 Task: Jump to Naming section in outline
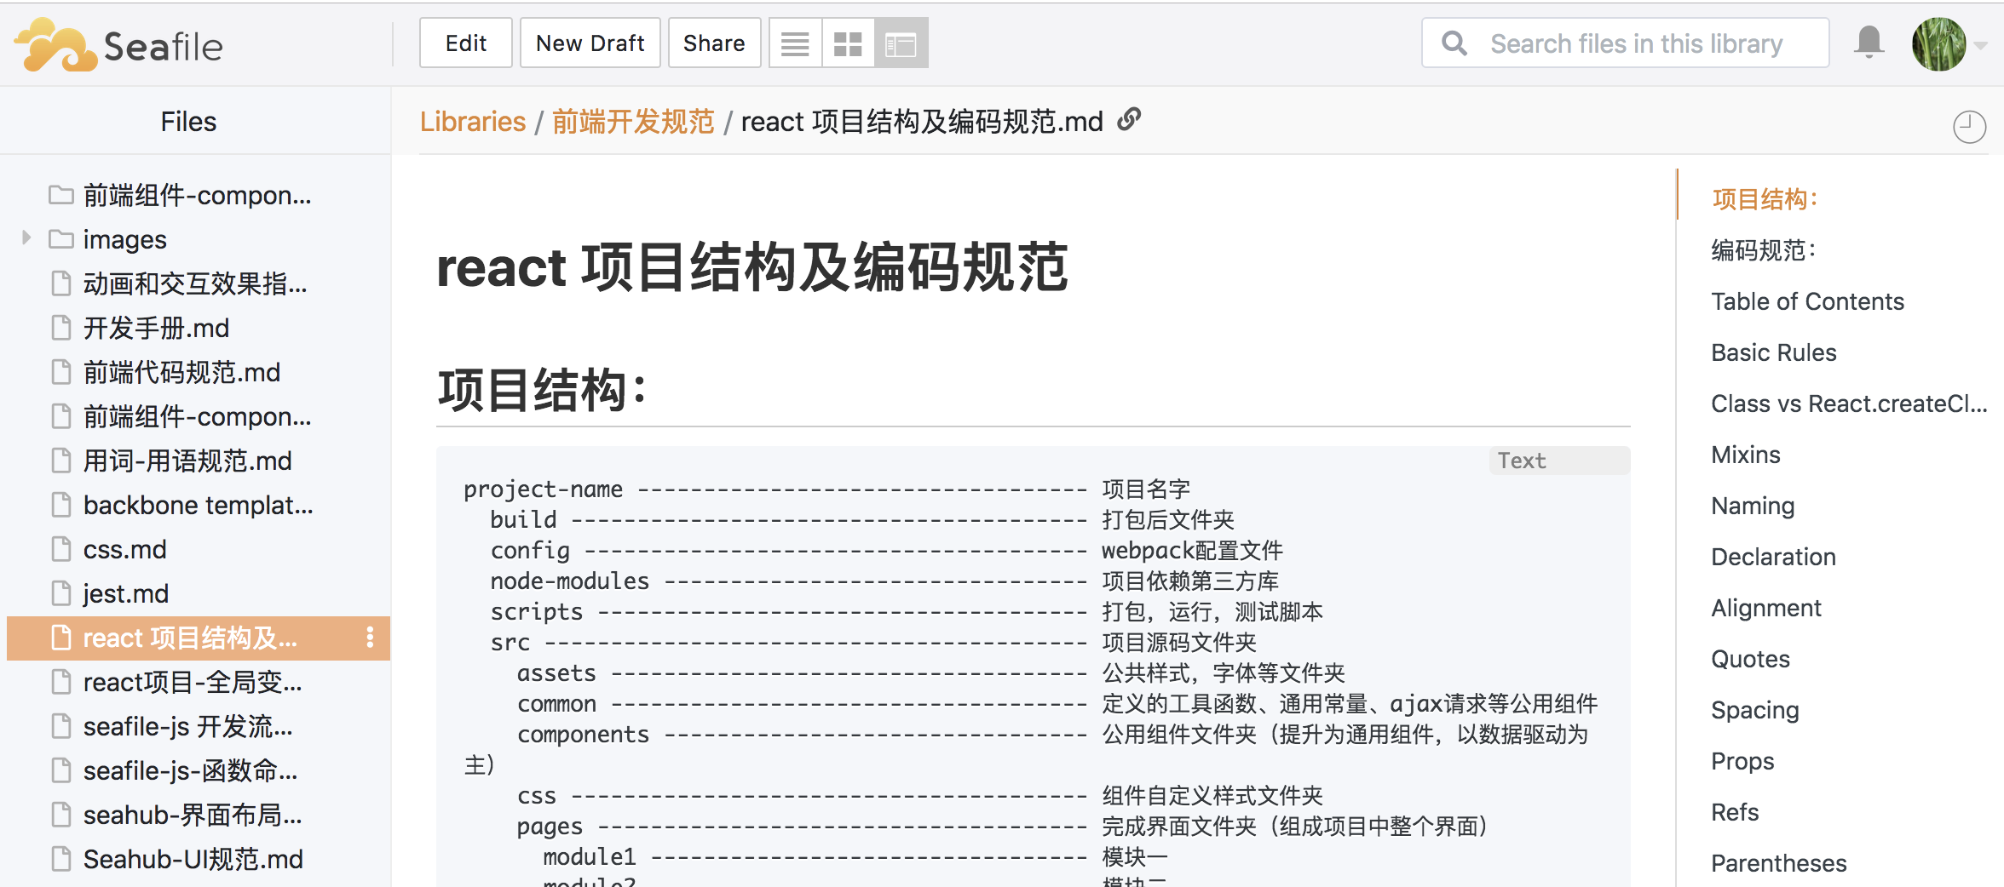point(1753,506)
